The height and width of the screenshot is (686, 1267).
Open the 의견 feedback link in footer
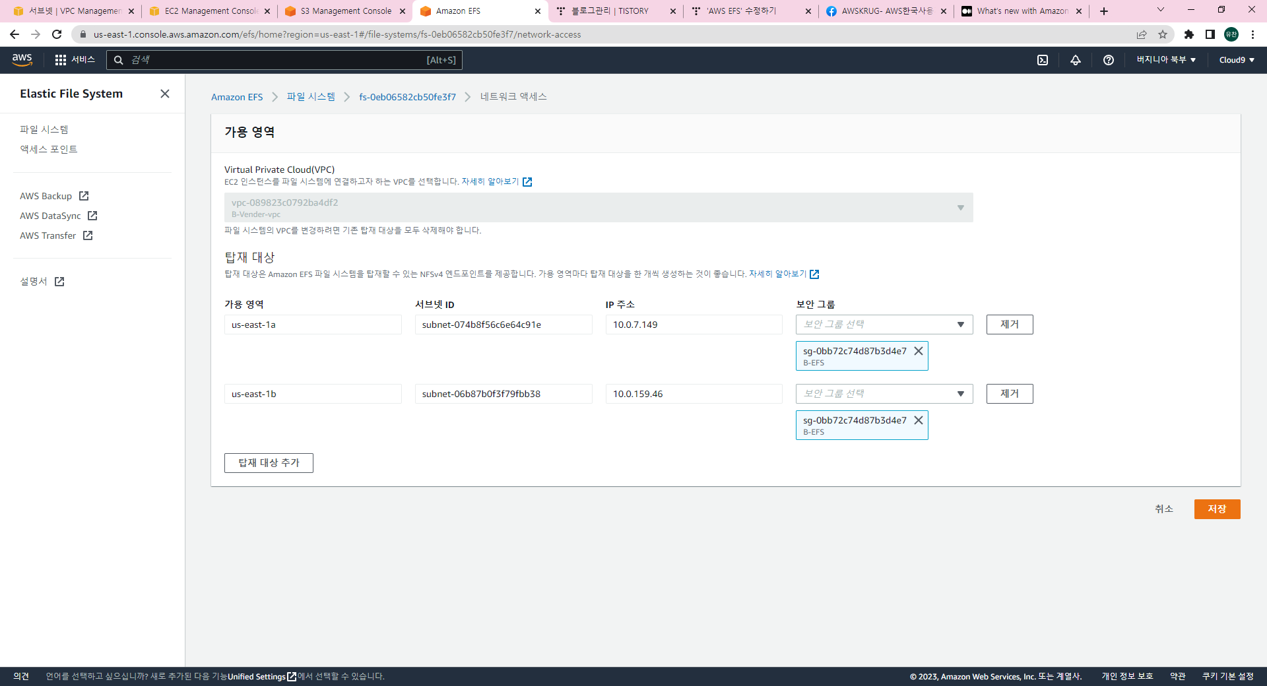click(21, 676)
